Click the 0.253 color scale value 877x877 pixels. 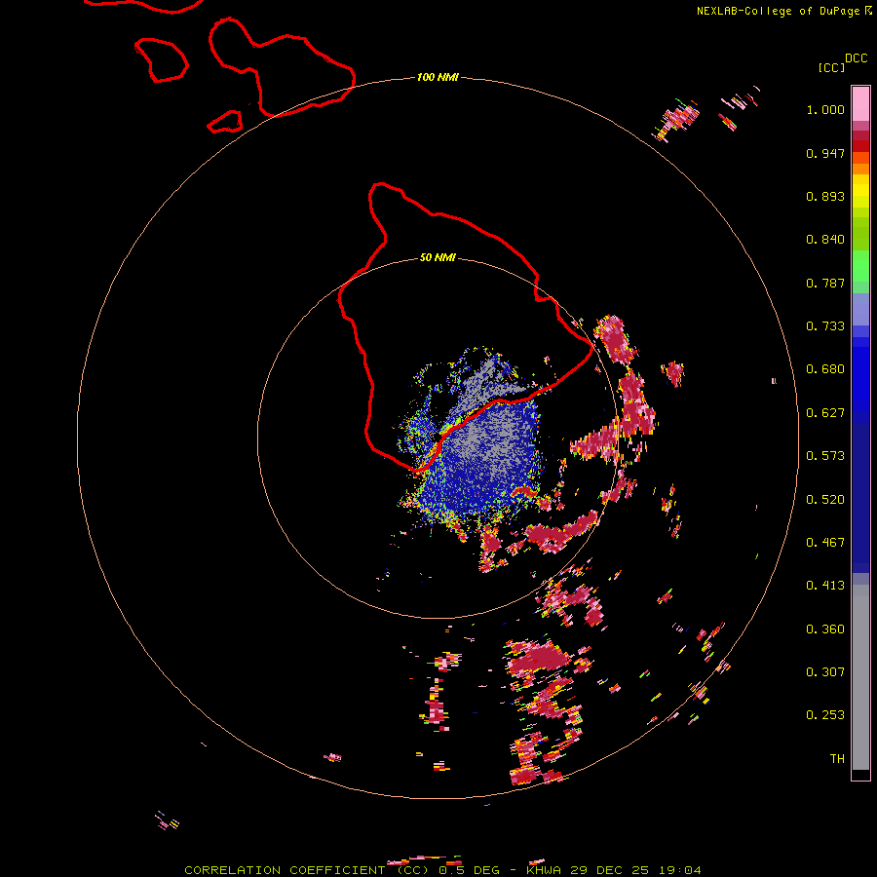coord(825,715)
